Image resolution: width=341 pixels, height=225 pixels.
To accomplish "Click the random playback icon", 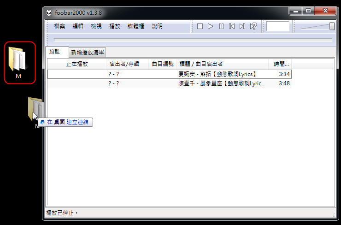I will [253, 26].
